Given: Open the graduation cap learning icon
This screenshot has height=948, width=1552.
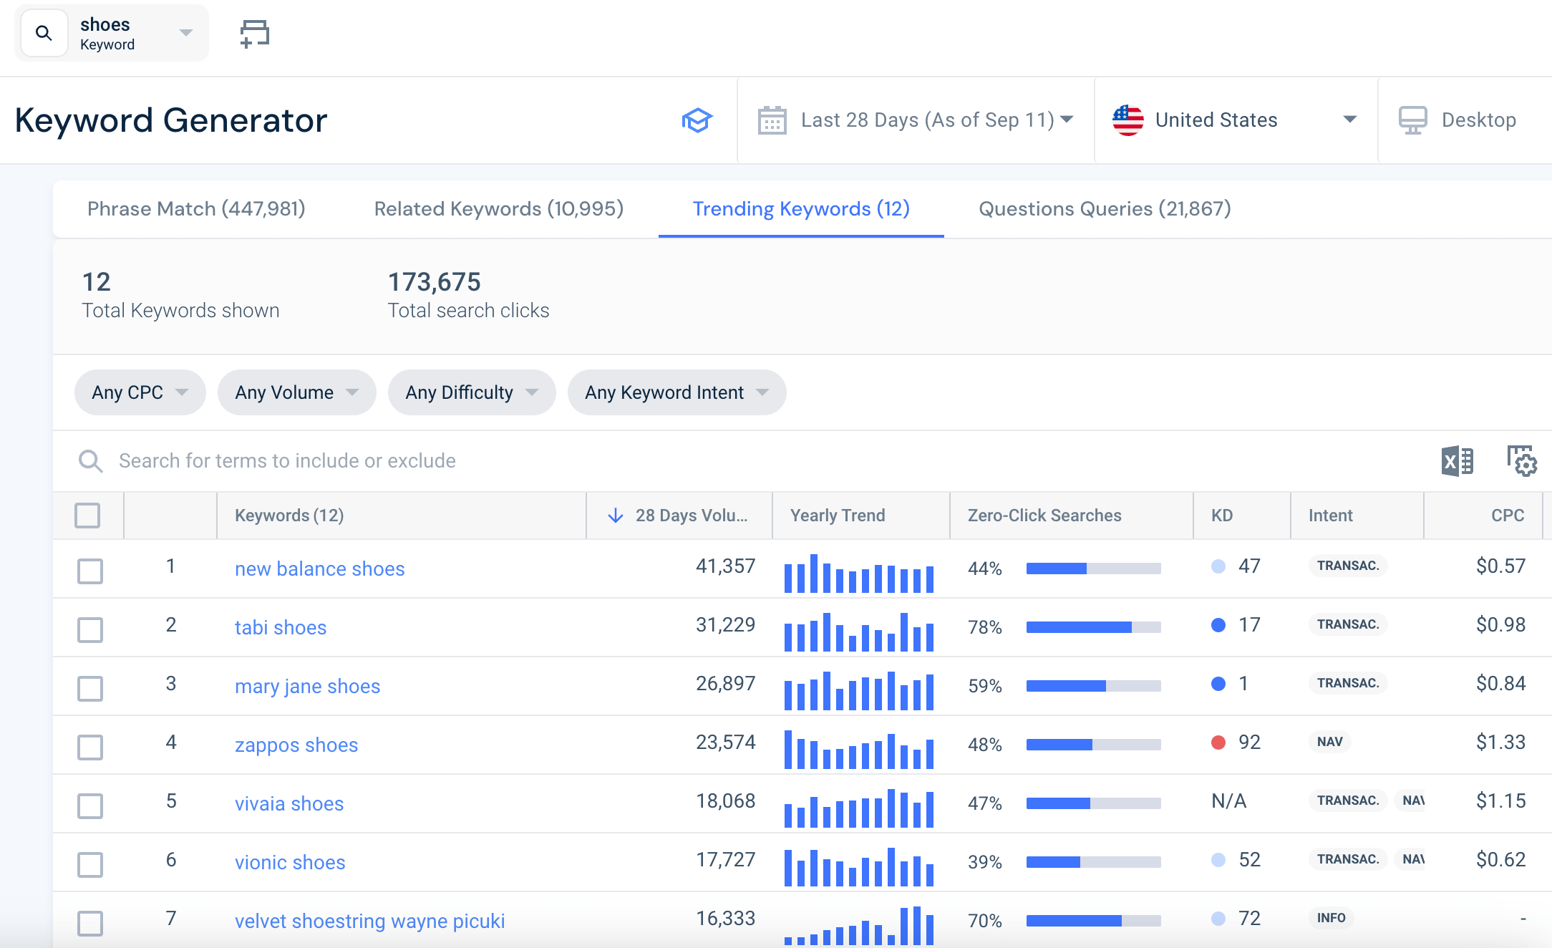Looking at the screenshot, I should 697,120.
